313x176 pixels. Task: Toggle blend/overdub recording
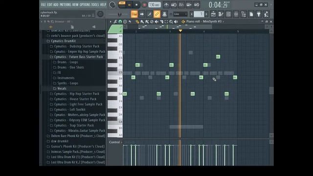tap(189, 5)
